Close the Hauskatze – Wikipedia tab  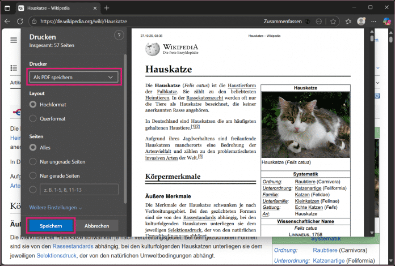pos(95,8)
